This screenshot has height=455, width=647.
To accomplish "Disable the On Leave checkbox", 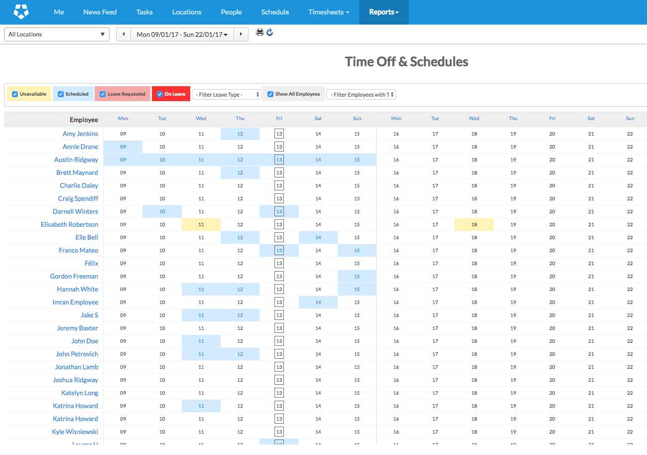I will pyautogui.click(x=160, y=94).
